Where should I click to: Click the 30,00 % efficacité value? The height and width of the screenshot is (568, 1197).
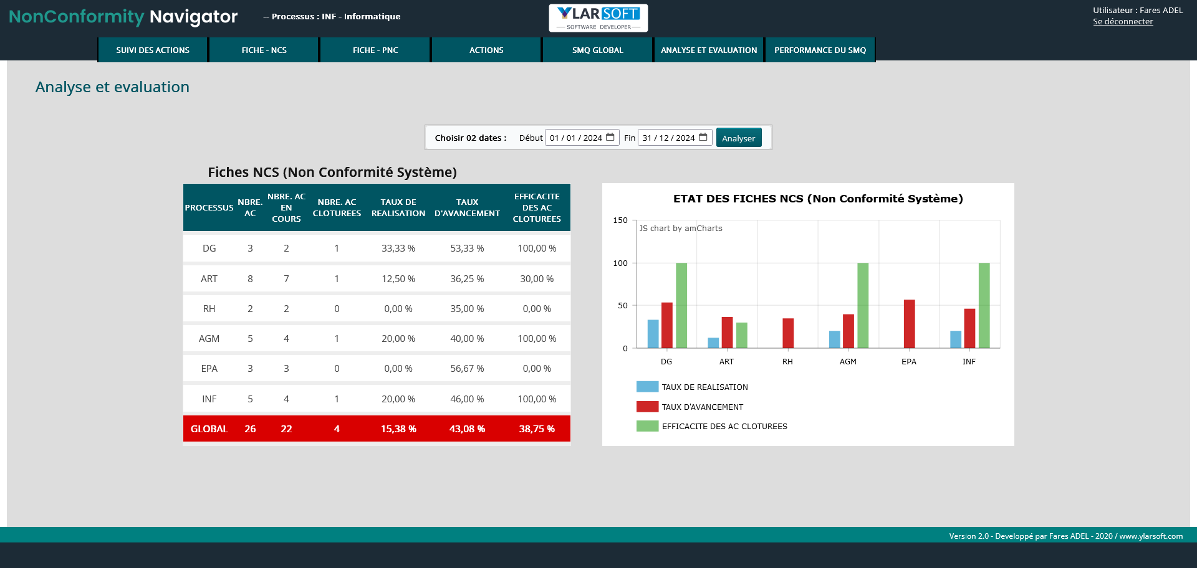(537, 279)
